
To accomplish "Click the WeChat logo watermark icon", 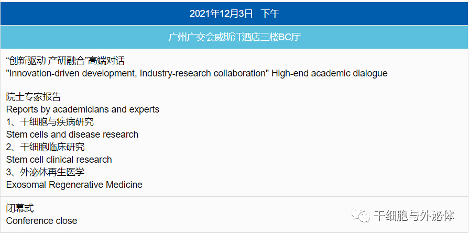I will (x=361, y=215).
